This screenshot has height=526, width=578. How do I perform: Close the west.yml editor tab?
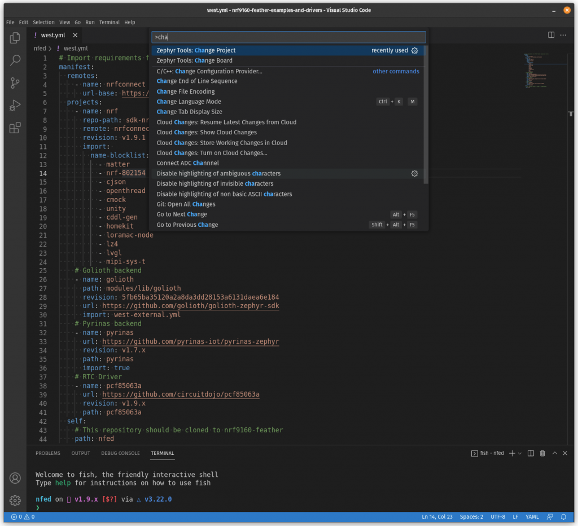[x=75, y=35]
